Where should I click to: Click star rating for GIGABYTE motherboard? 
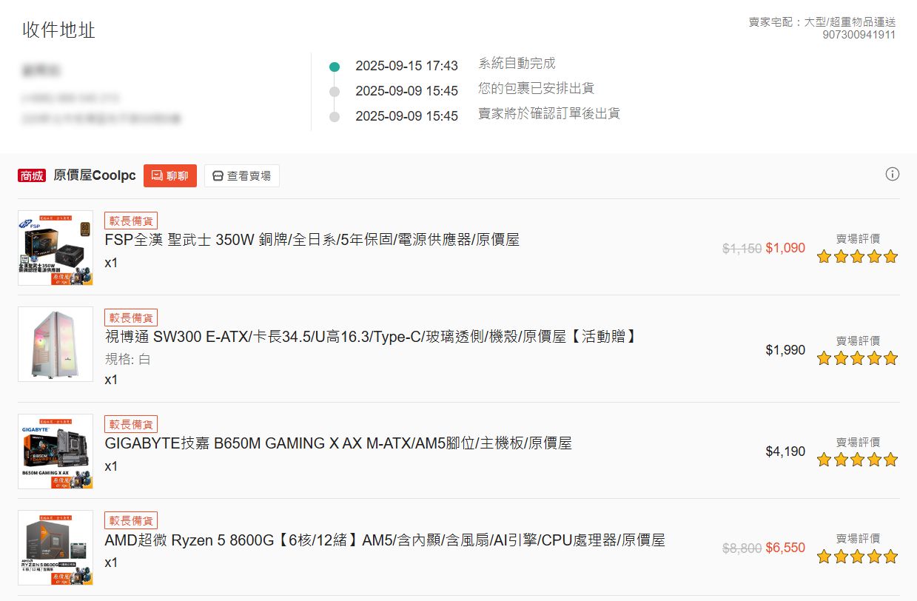(x=857, y=460)
